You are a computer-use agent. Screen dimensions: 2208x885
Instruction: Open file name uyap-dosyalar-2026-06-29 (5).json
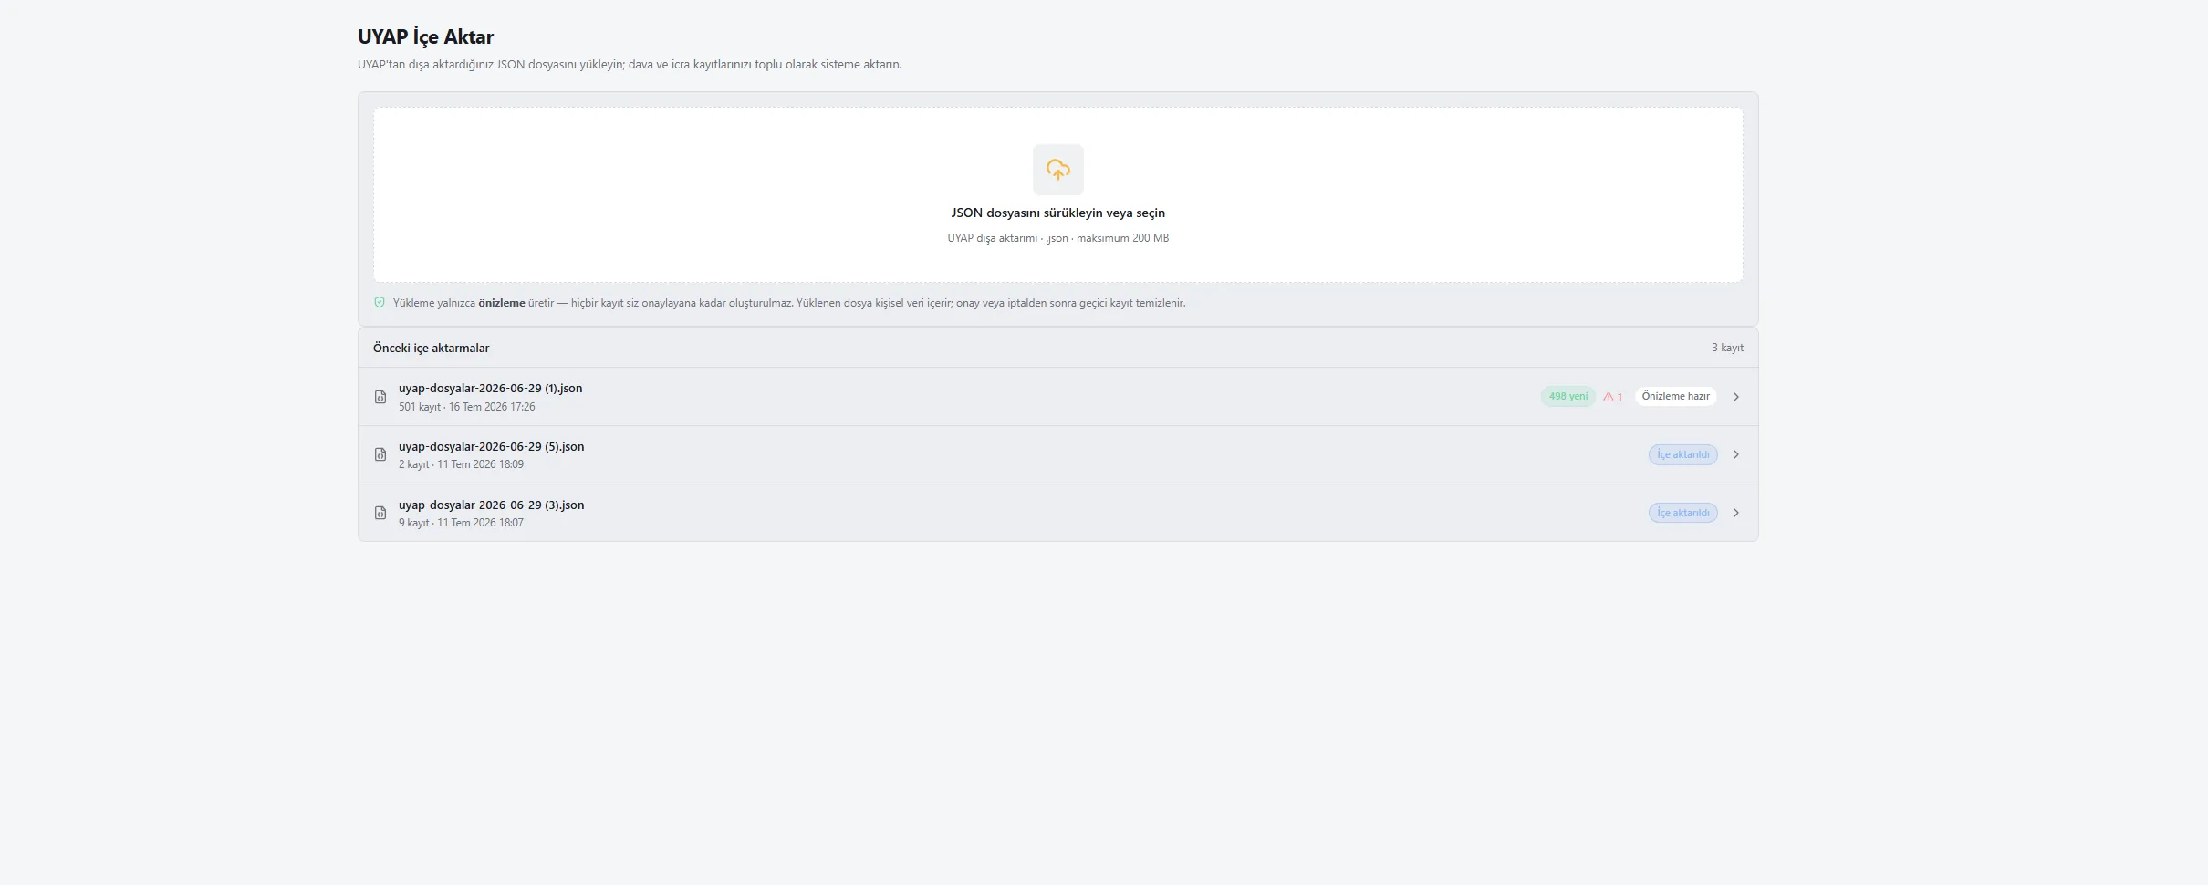pyautogui.click(x=491, y=446)
